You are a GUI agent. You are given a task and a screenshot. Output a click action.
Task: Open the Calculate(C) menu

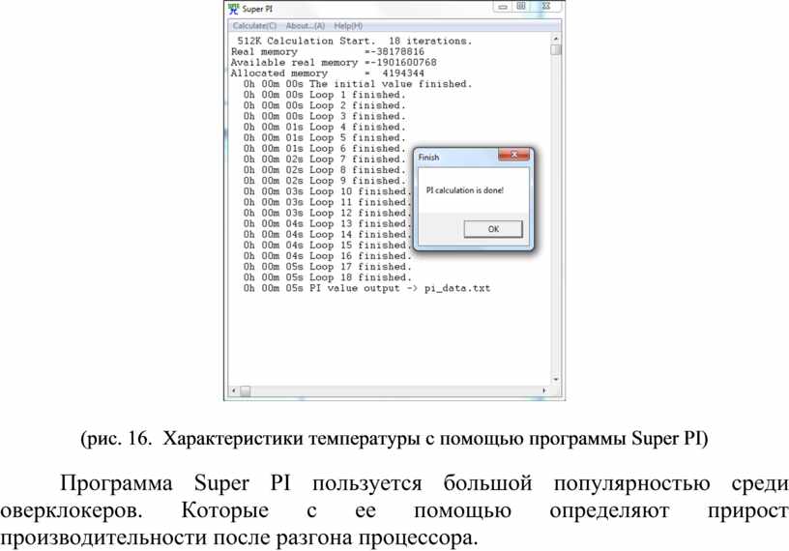[254, 26]
